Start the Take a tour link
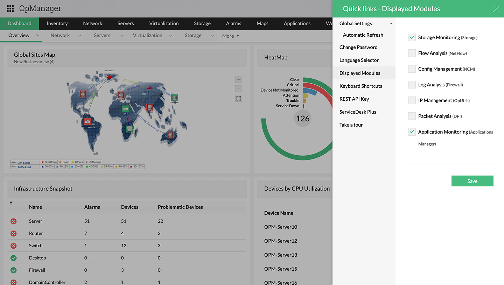Screen dimensions: 504x285 click(x=351, y=125)
